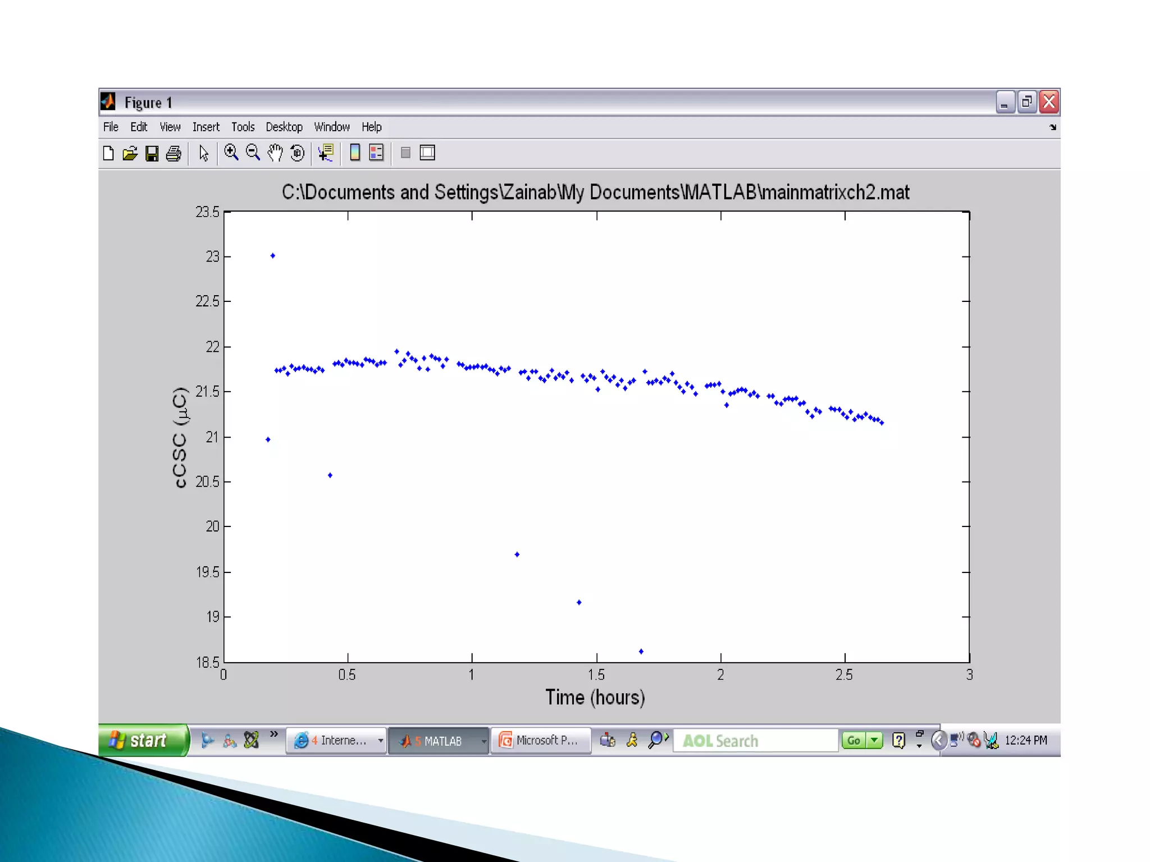The image size is (1150, 862).
Task: Open the Tools menu
Action: pyautogui.click(x=243, y=127)
